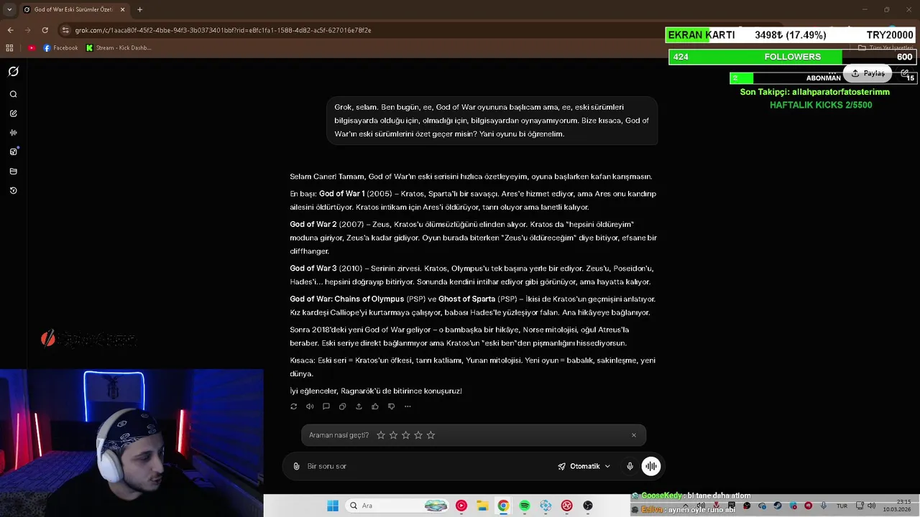Open the Stream - Kick Dashboard bookmark
The image size is (920, 517).
pyautogui.click(x=119, y=48)
